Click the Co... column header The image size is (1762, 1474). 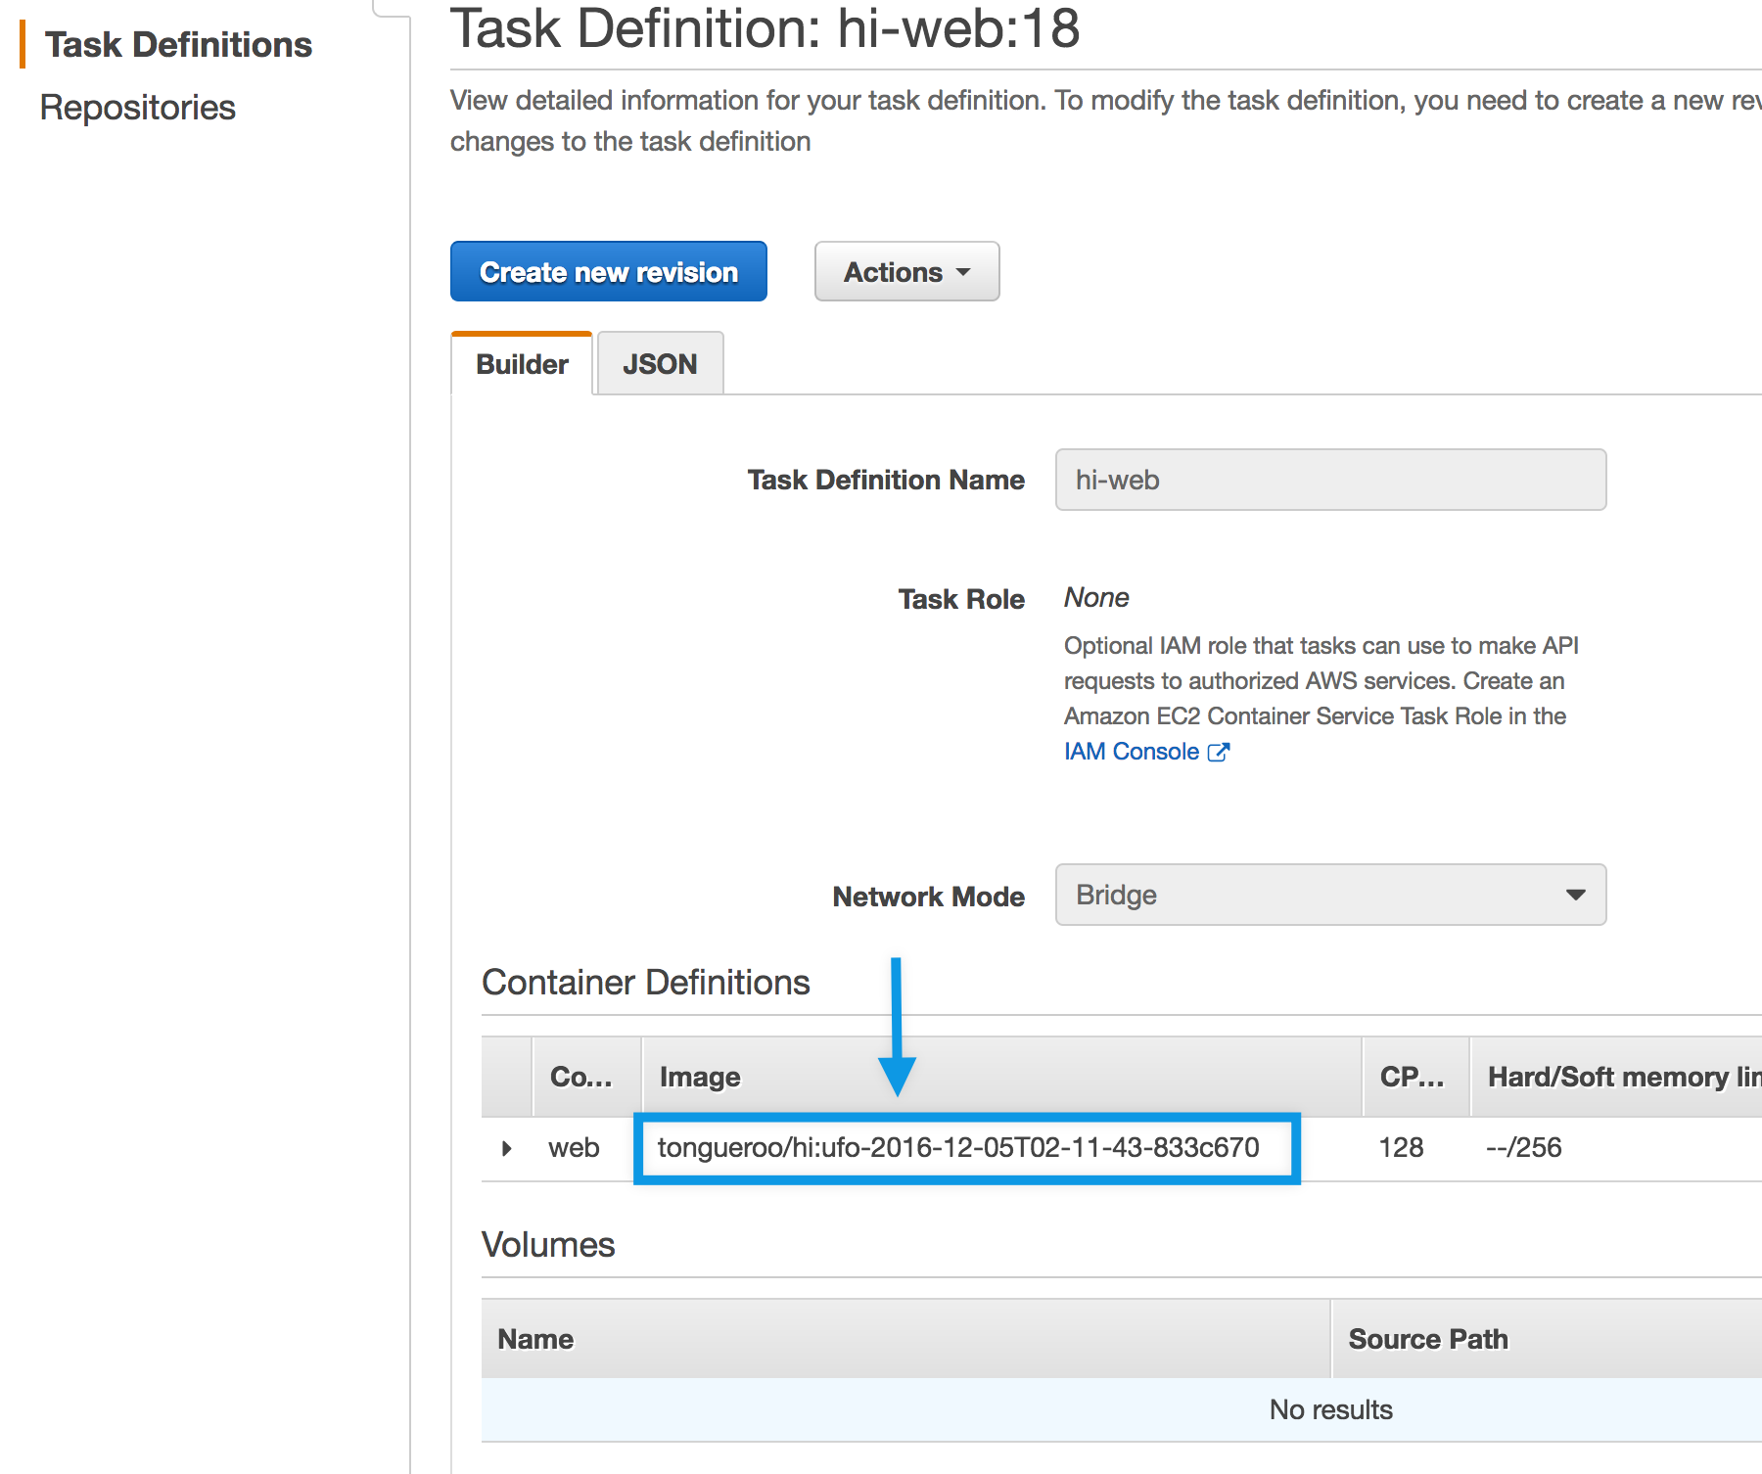click(x=586, y=1077)
